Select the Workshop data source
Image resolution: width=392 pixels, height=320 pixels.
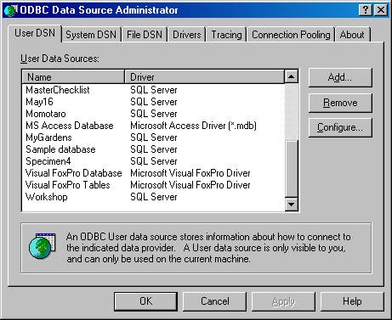(x=47, y=197)
